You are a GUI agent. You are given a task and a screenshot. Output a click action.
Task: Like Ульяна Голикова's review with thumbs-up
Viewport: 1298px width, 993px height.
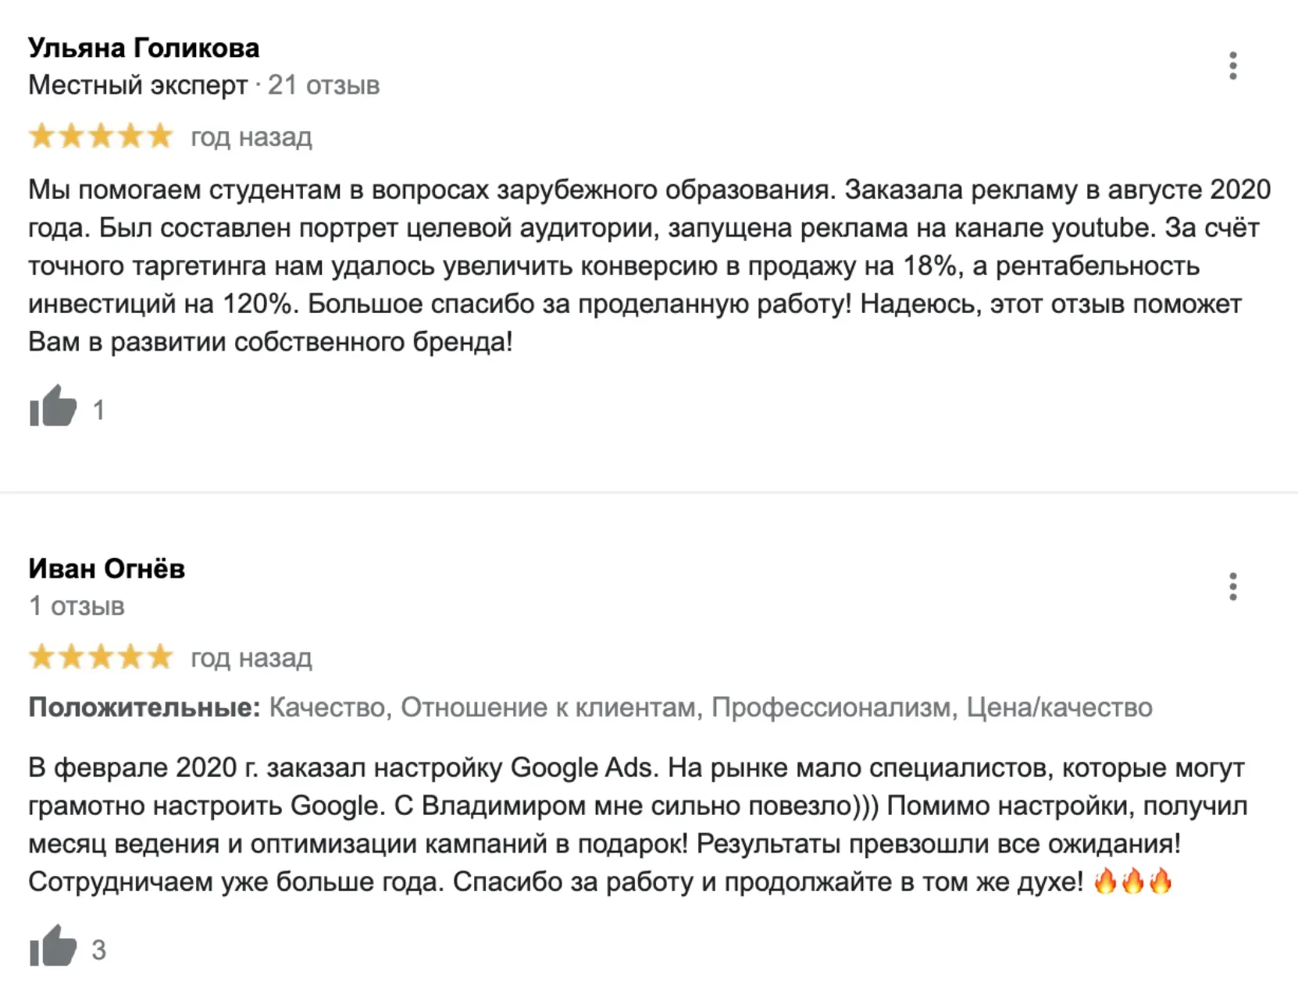[53, 407]
